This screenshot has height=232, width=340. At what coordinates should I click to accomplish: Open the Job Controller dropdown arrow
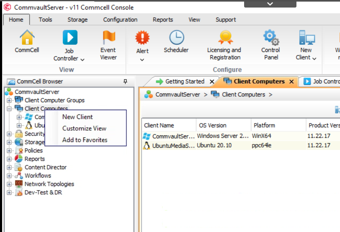coord(82,59)
